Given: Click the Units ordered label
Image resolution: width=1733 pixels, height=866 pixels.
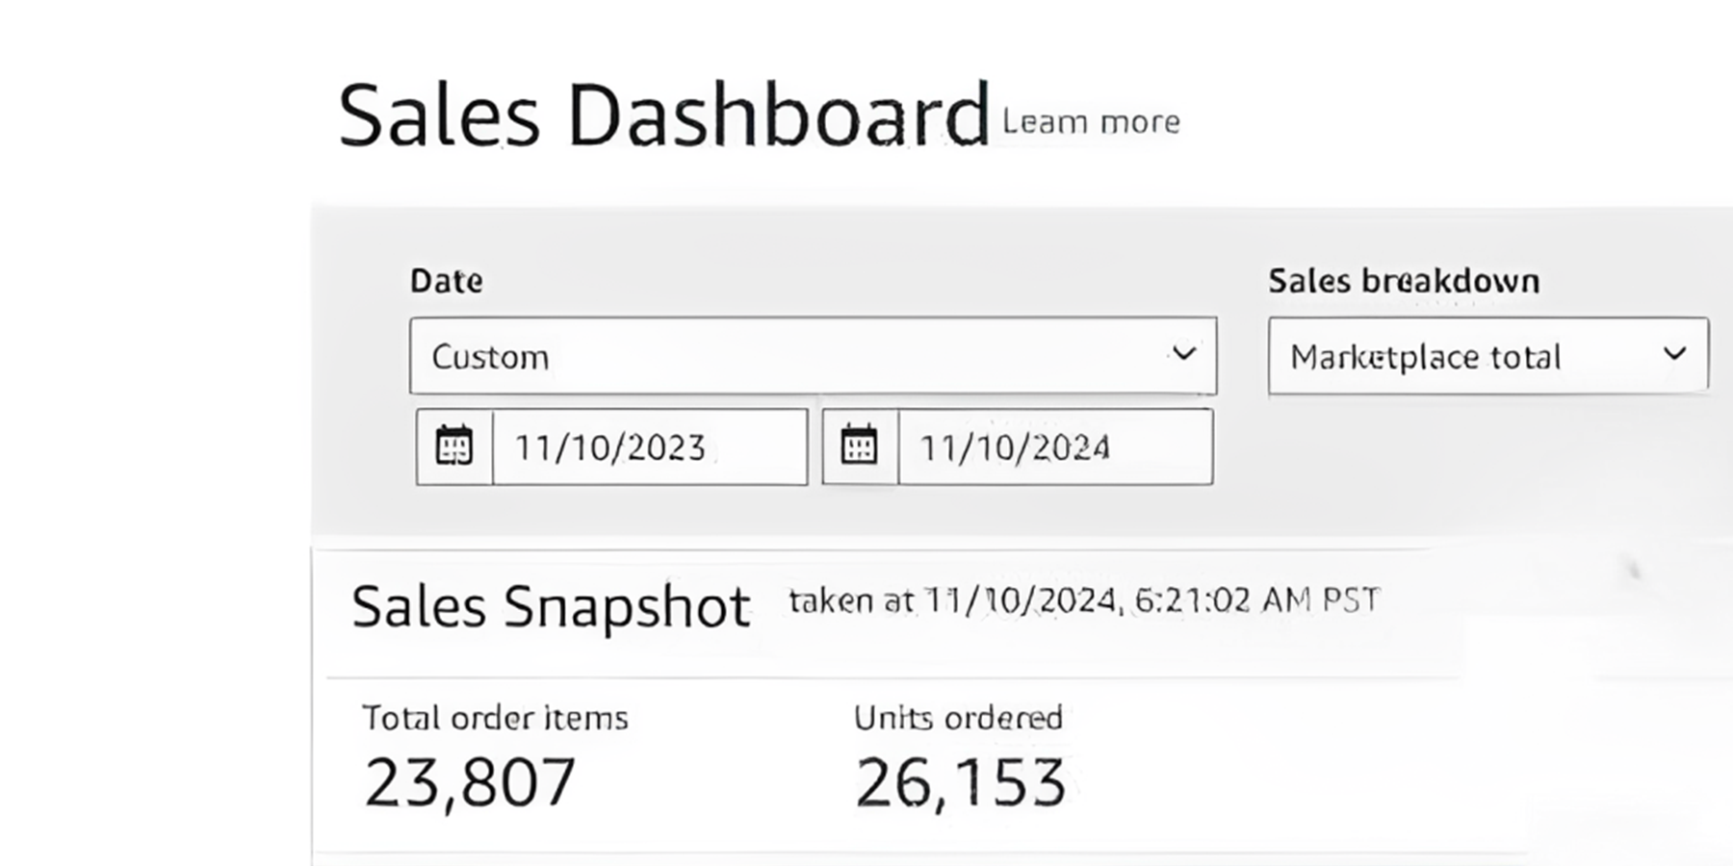Looking at the screenshot, I should [x=958, y=718].
